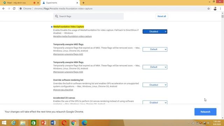The width and height of the screenshot is (224, 126).
Task: Click the taskbar clock and date
Action: coord(217,123)
